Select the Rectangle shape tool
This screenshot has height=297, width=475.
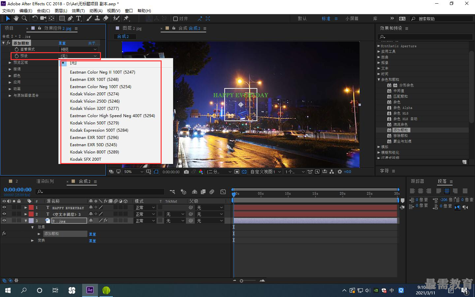click(62, 18)
